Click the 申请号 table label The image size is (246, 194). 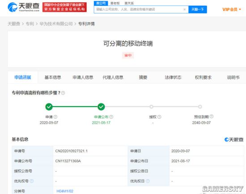point(19,151)
